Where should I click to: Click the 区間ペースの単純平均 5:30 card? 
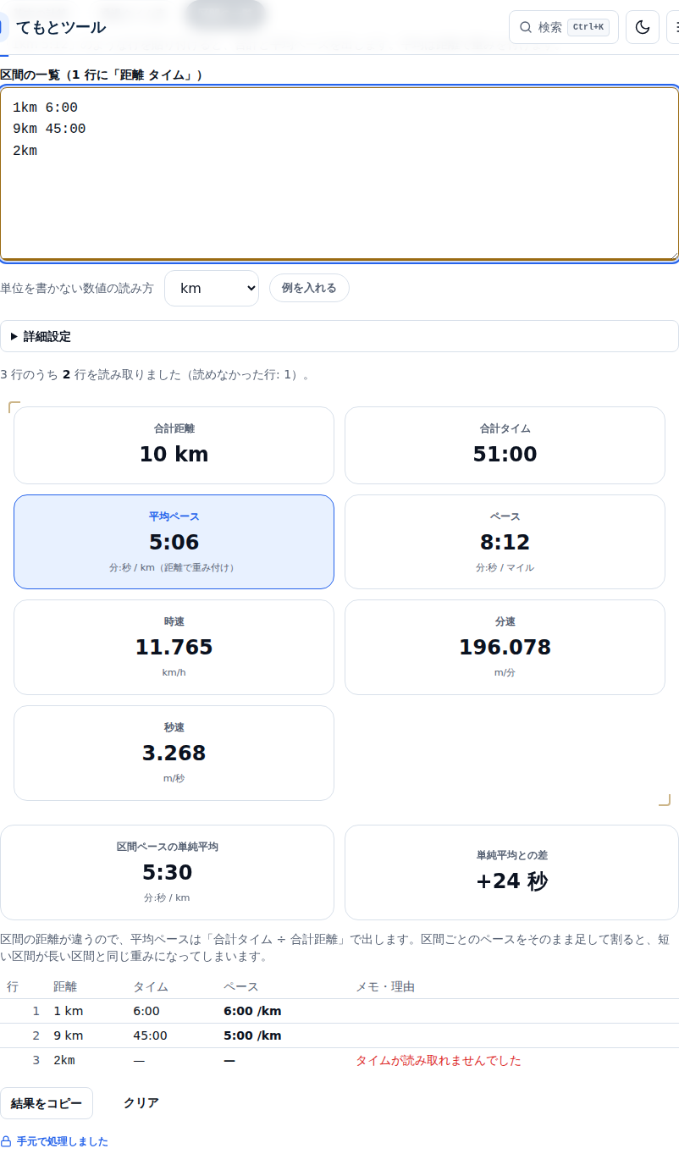coord(167,872)
